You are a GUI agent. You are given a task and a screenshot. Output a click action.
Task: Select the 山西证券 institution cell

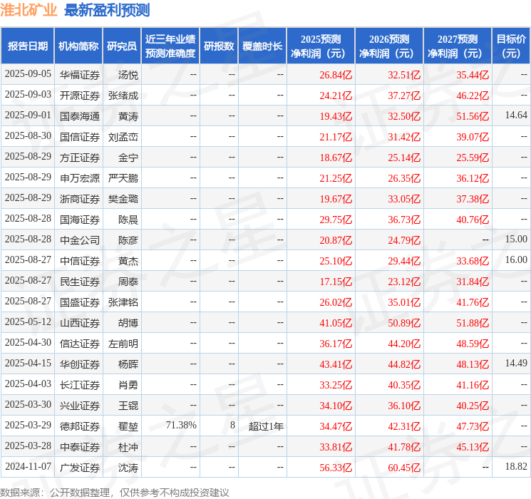[x=80, y=323]
